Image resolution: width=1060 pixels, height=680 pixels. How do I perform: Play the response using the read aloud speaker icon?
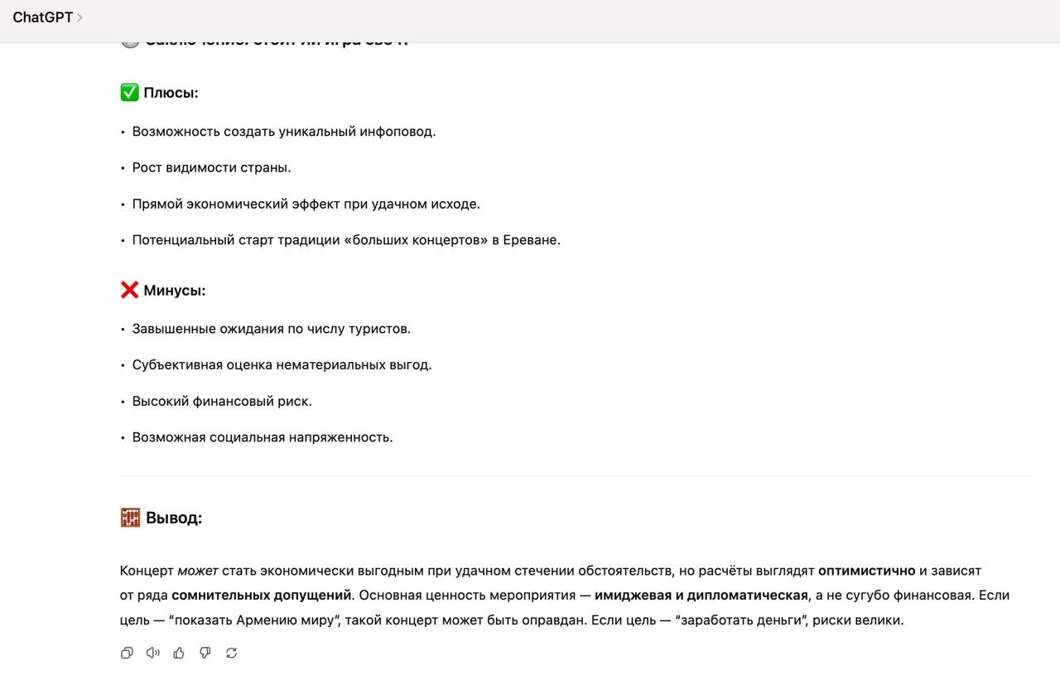pos(152,653)
